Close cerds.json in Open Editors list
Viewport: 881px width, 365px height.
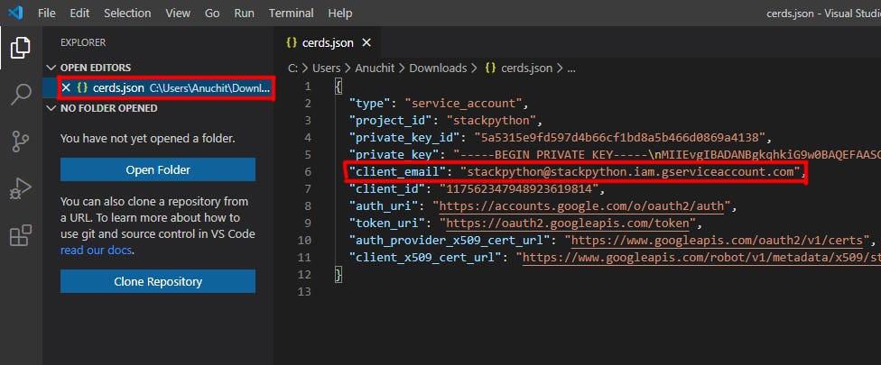(66, 87)
